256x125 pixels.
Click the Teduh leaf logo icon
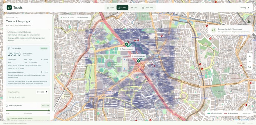click(x=9, y=8)
